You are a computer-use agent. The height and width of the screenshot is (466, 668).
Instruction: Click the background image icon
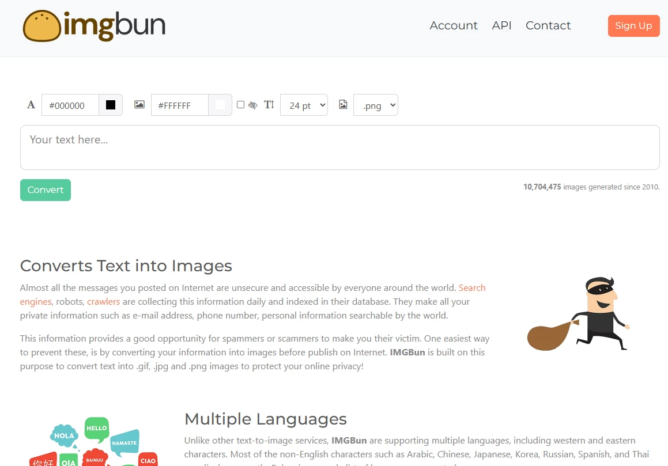tap(139, 105)
